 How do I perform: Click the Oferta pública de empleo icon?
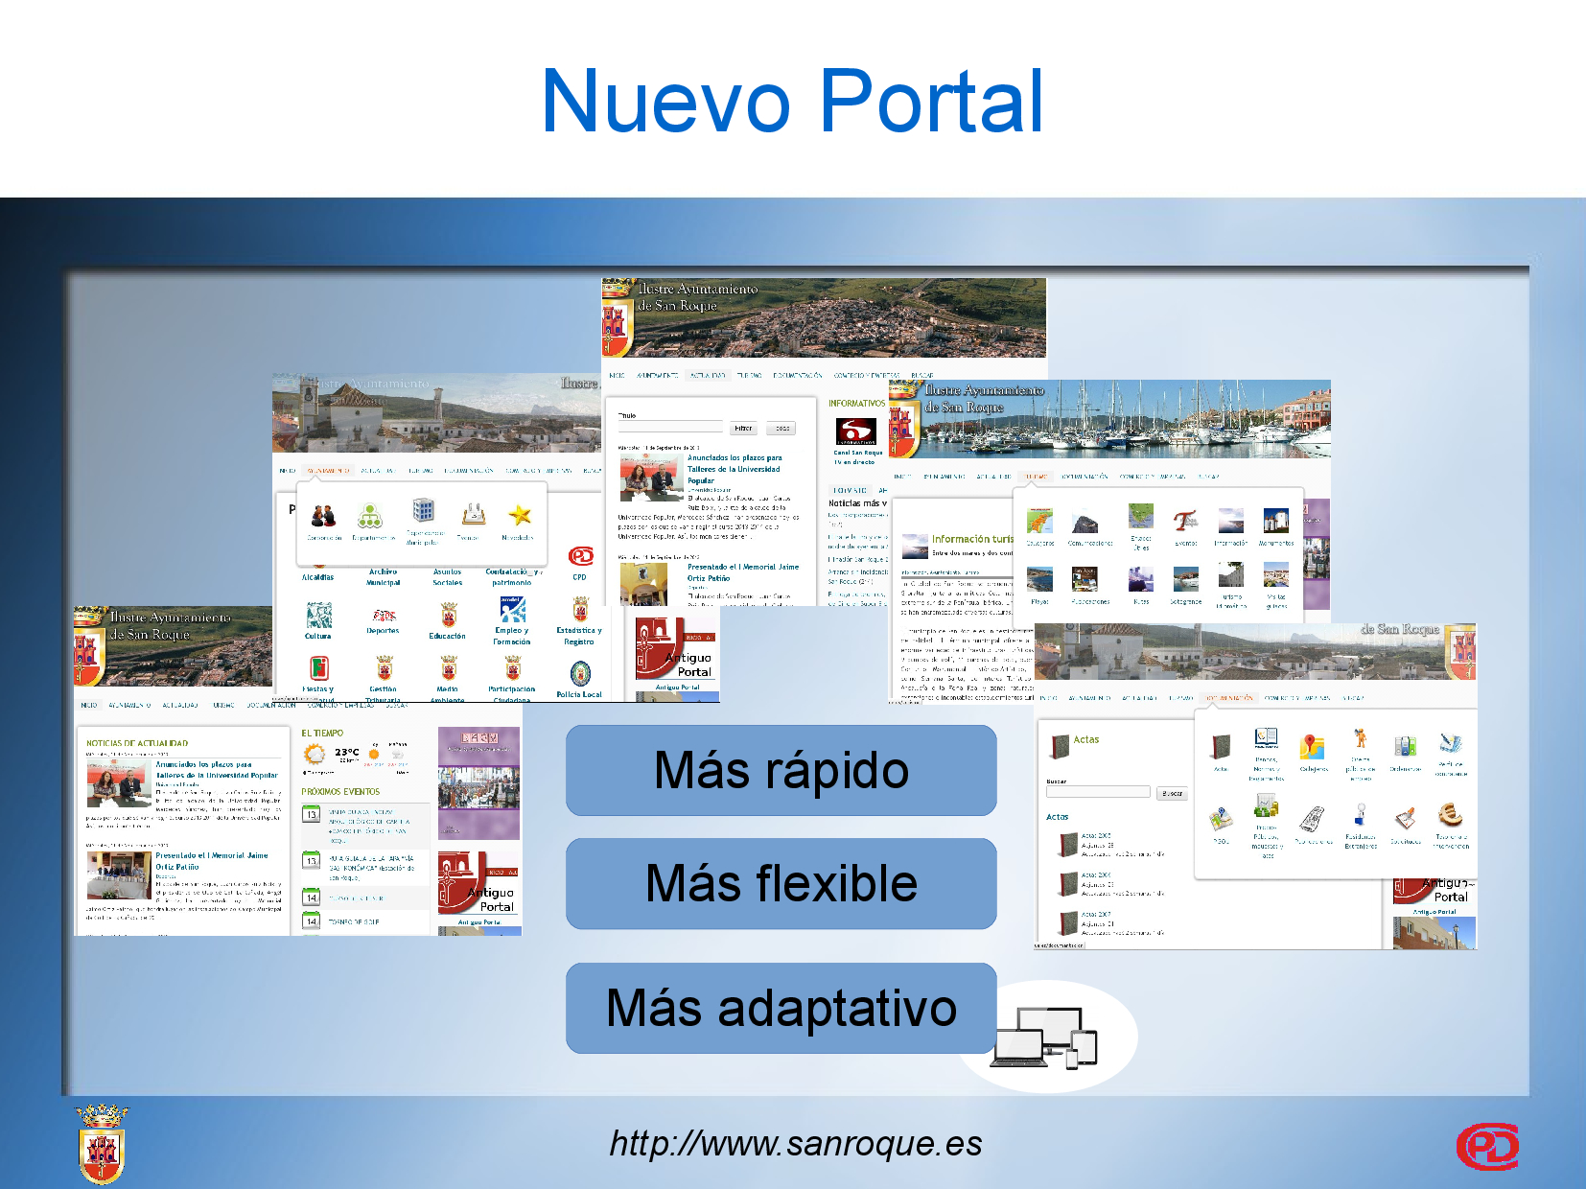click(1360, 738)
